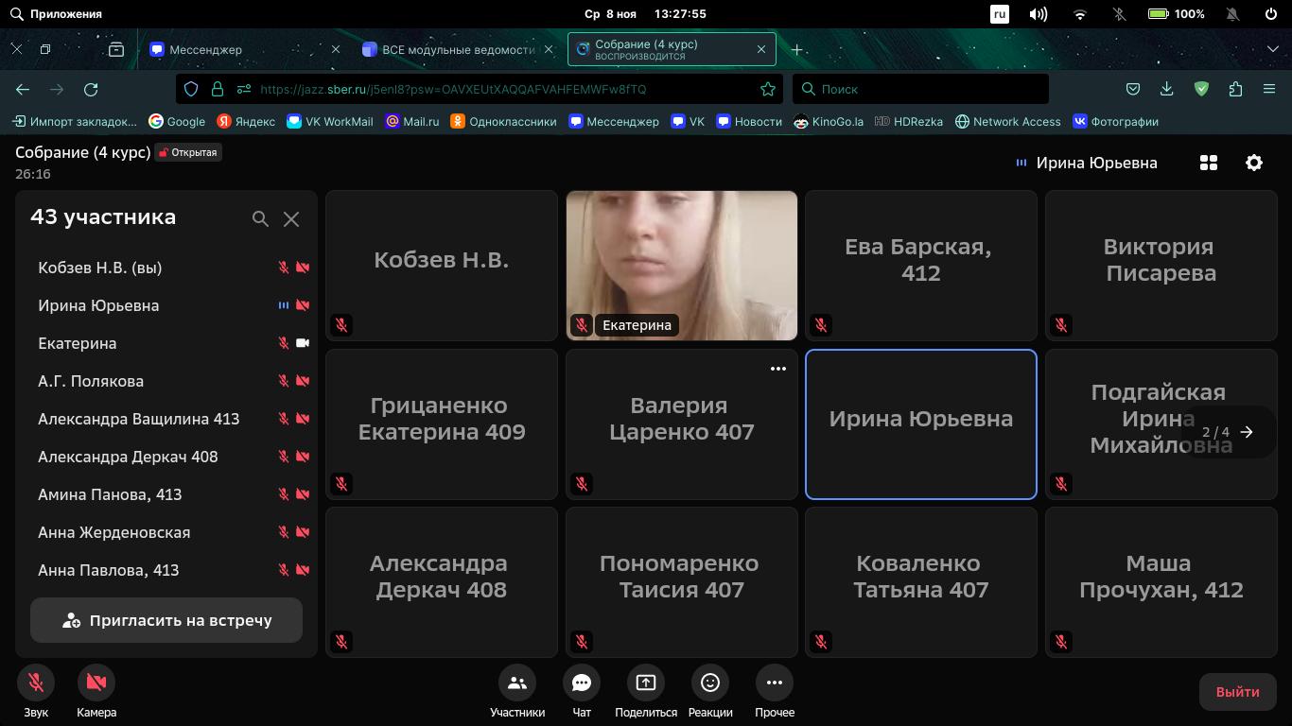Open the Wi-Fi network indicator
The image size is (1292, 726).
(1080, 14)
